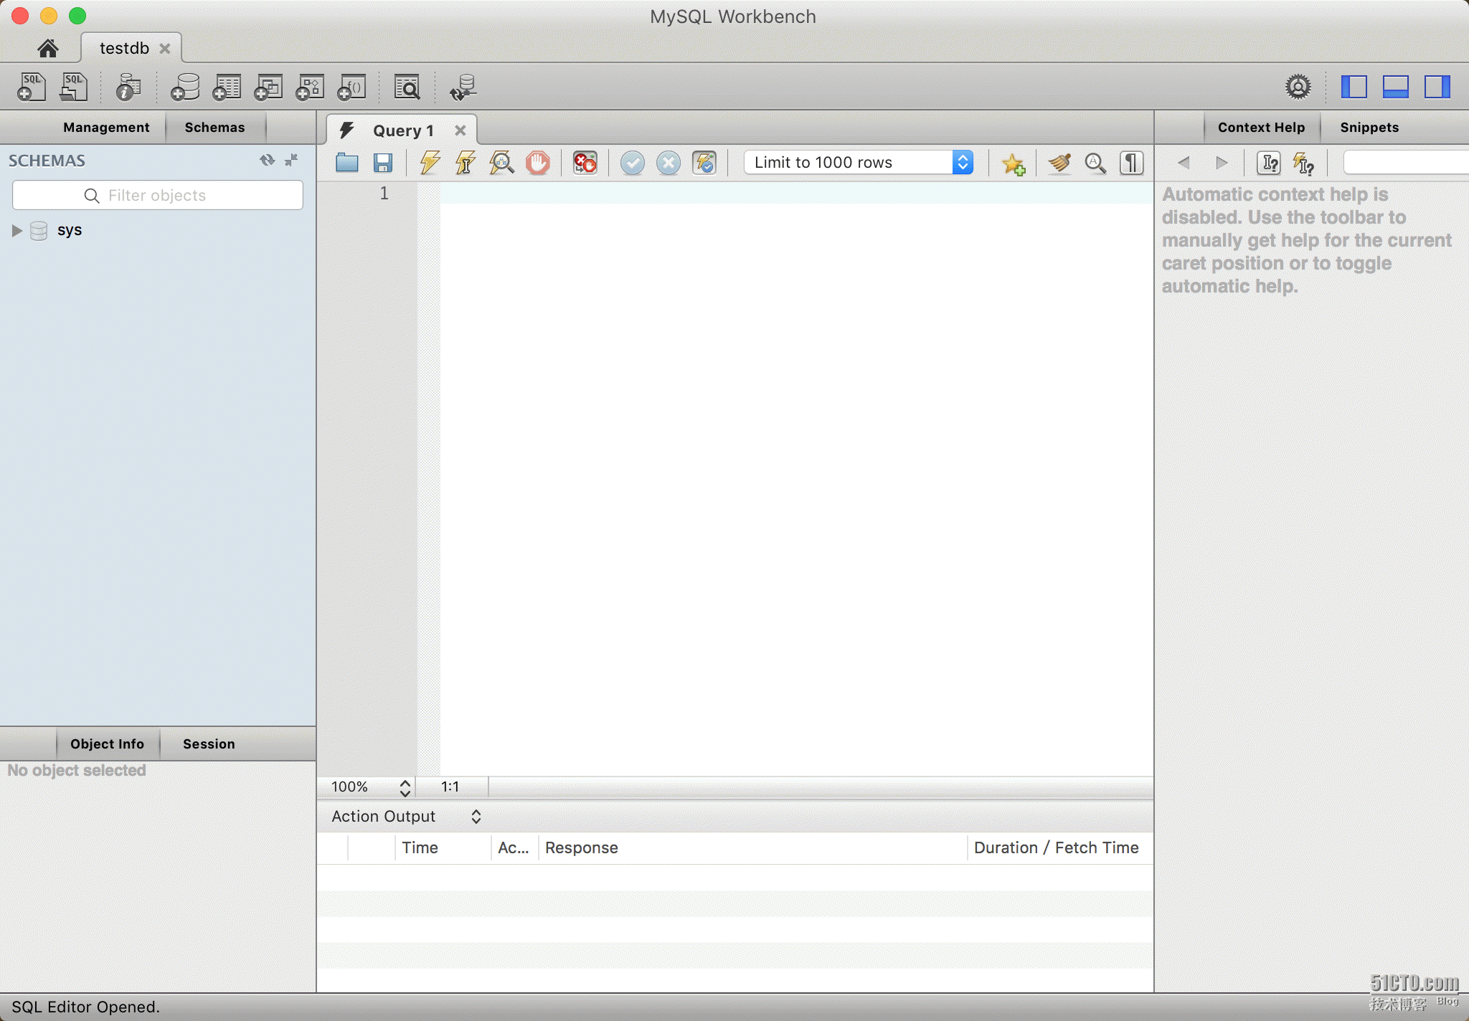Toggle the left sidebar panel

(x=1354, y=87)
